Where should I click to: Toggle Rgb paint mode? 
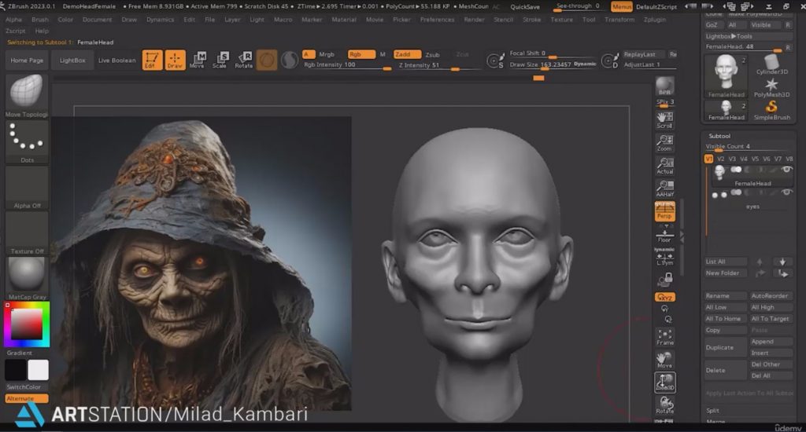tap(360, 54)
